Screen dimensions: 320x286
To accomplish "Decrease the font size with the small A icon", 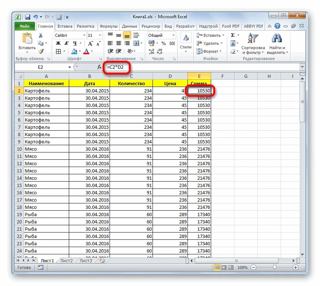I will [x=98, y=43].
